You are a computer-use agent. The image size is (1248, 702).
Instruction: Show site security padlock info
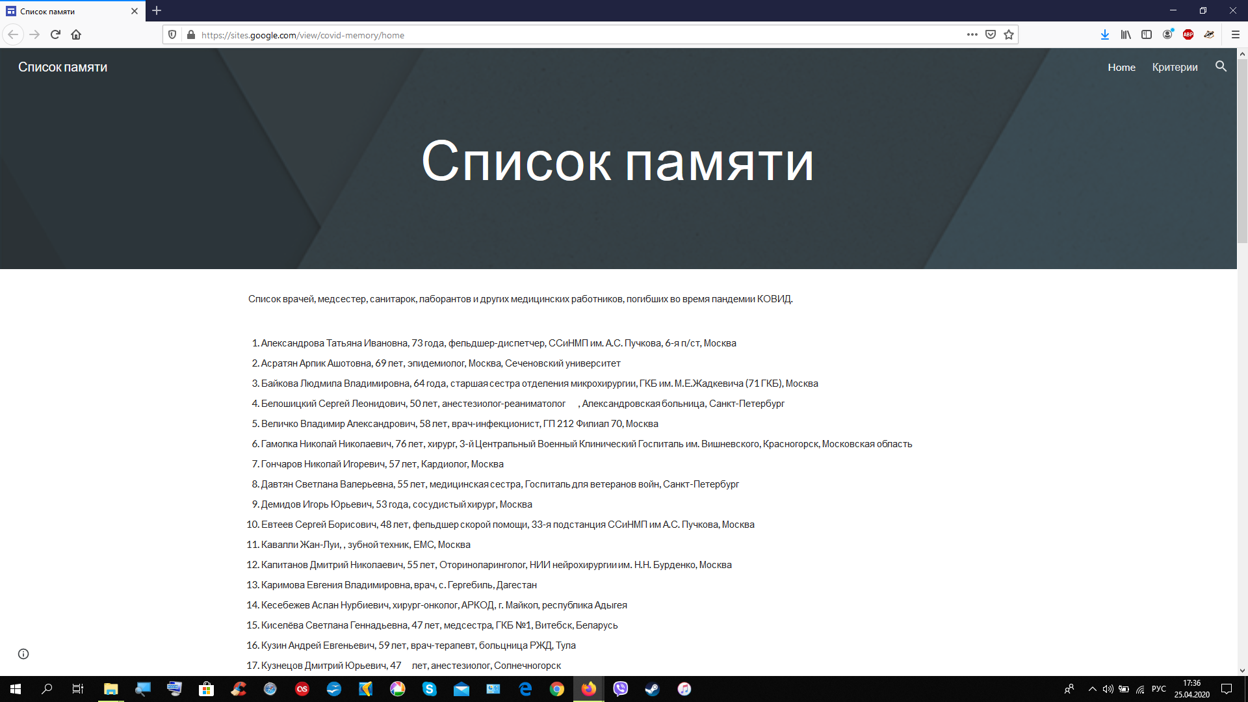point(190,34)
